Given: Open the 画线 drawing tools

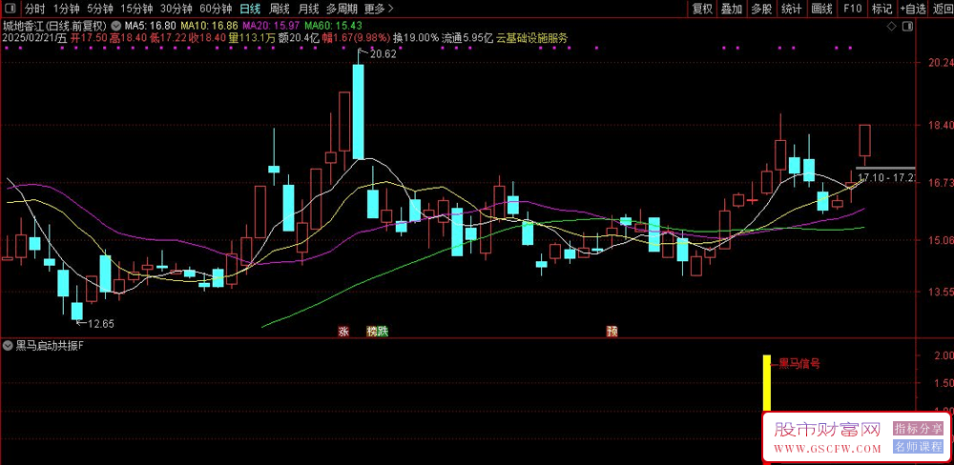Looking at the screenshot, I should pos(822,9).
